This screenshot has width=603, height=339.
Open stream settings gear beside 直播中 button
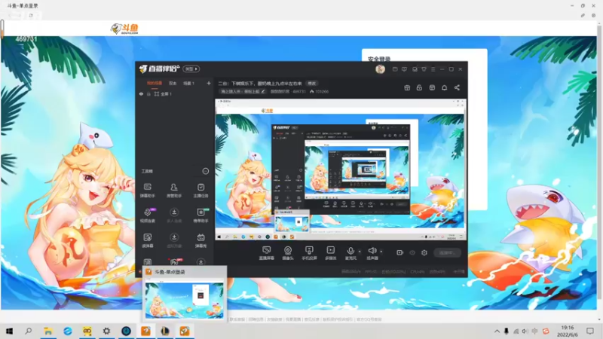pos(424,252)
